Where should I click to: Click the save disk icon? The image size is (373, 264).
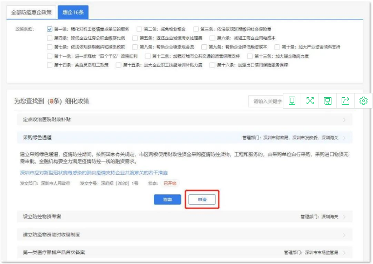[328, 100]
